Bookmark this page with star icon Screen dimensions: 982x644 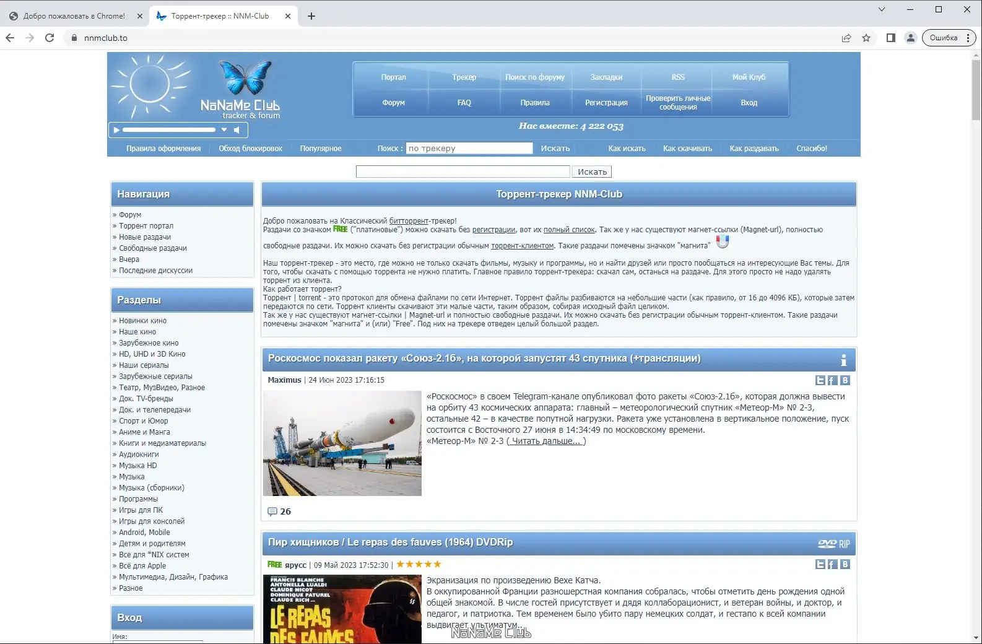(866, 38)
